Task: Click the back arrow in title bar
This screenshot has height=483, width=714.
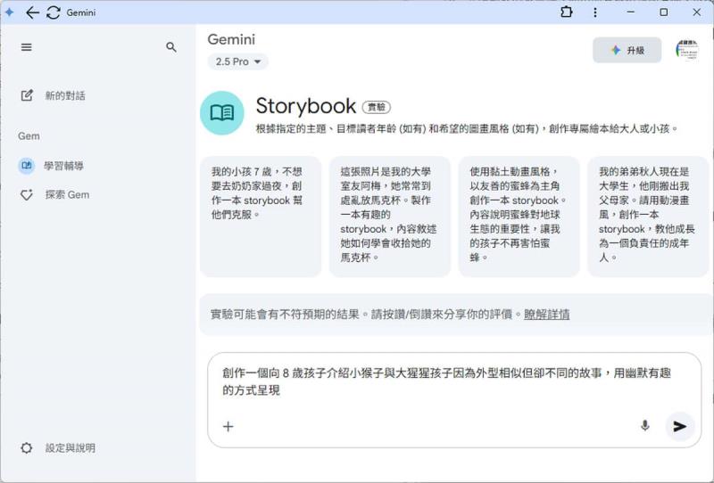Action: pos(32,12)
